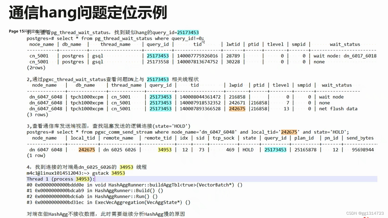Click step 2 heading about pgxc_thread_wait_status
388x218 pixels.
point(113,79)
